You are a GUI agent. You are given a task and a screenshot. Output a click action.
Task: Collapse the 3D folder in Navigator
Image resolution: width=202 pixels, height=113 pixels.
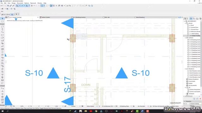pyautogui.click(x=185, y=88)
